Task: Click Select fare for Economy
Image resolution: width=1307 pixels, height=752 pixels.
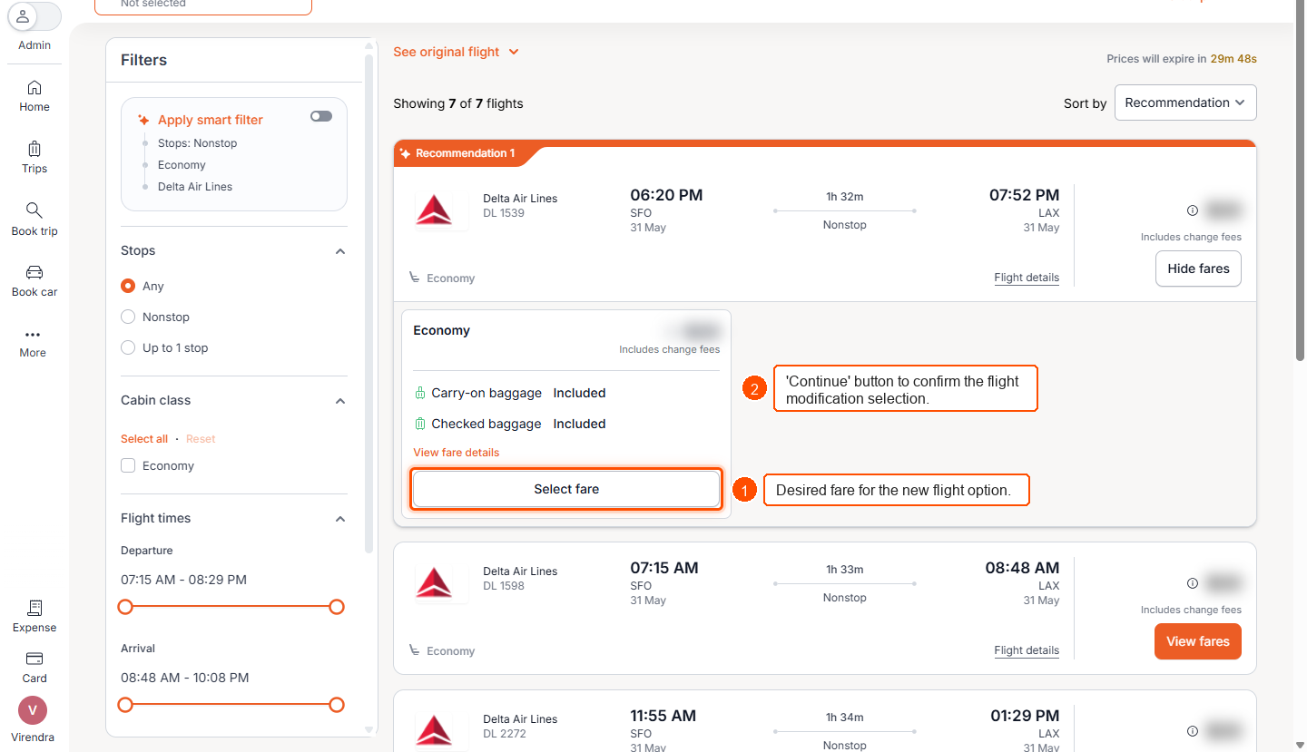Action: [x=566, y=489]
